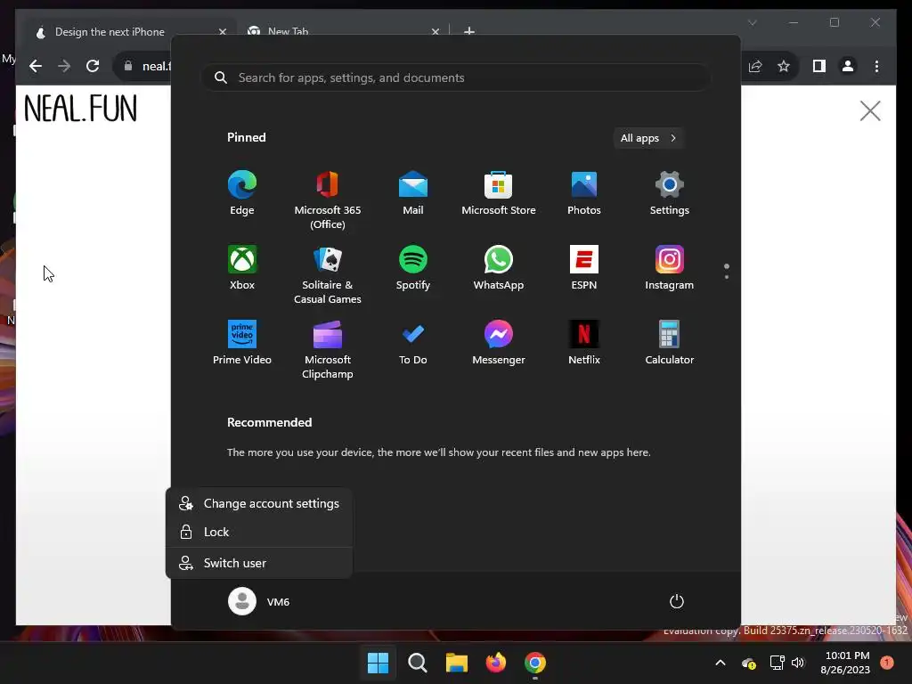Go to next pinned apps page dot
Screen dimensions: 912x684
727,277
